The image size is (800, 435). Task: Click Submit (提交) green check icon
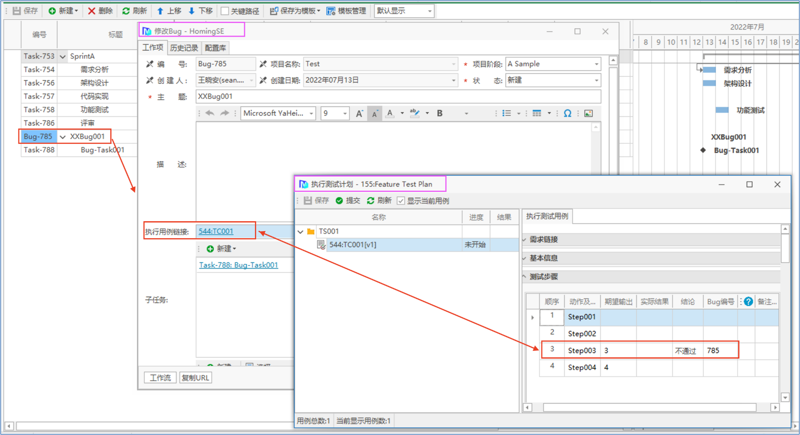pos(339,200)
